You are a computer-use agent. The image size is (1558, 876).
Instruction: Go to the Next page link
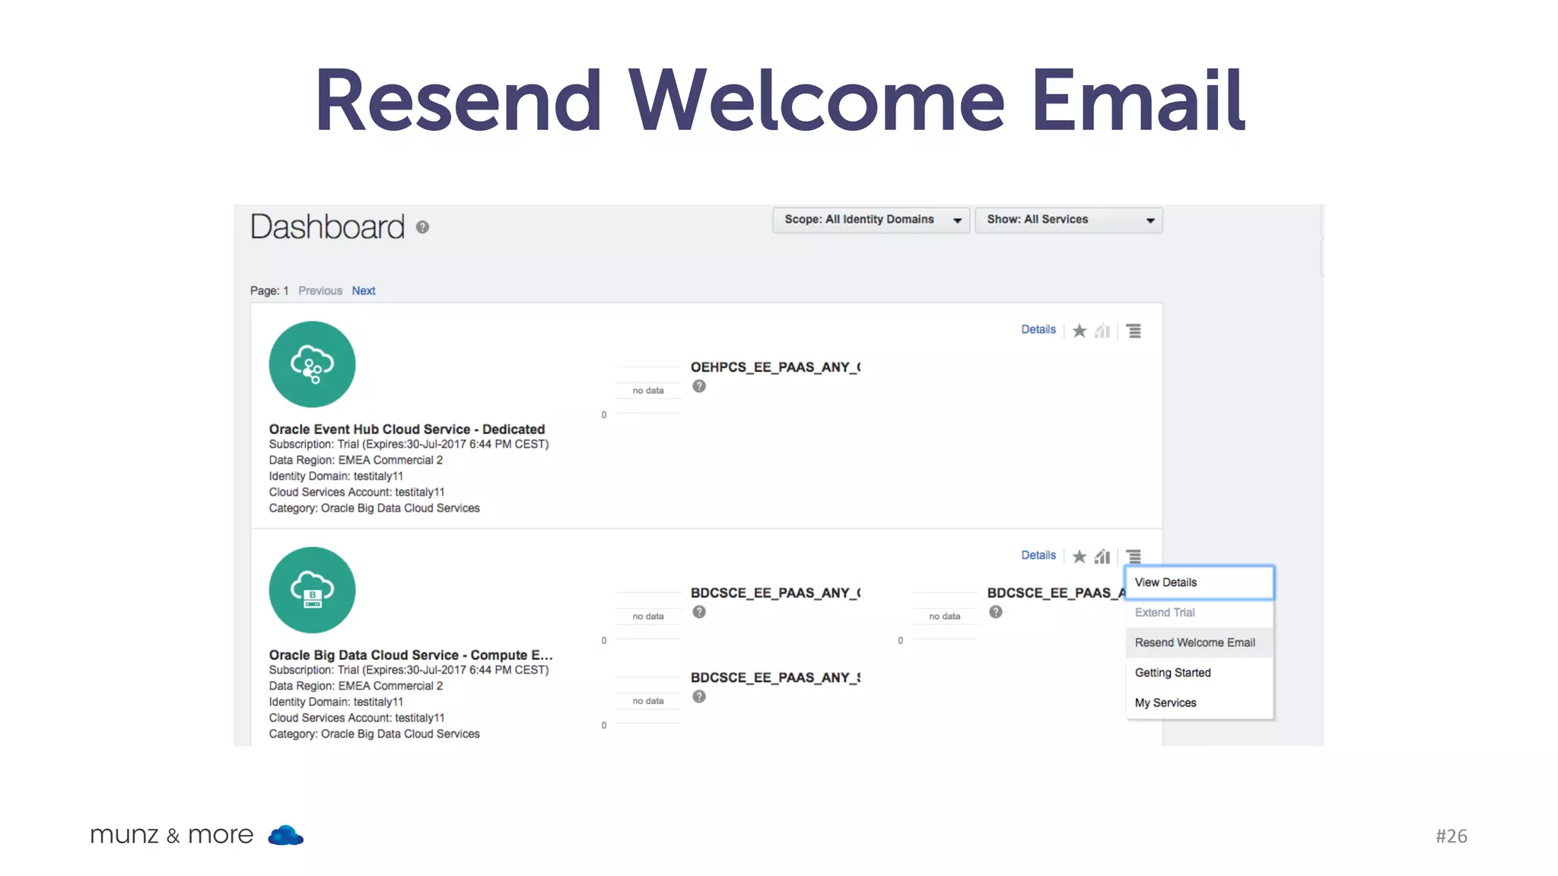pos(364,290)
